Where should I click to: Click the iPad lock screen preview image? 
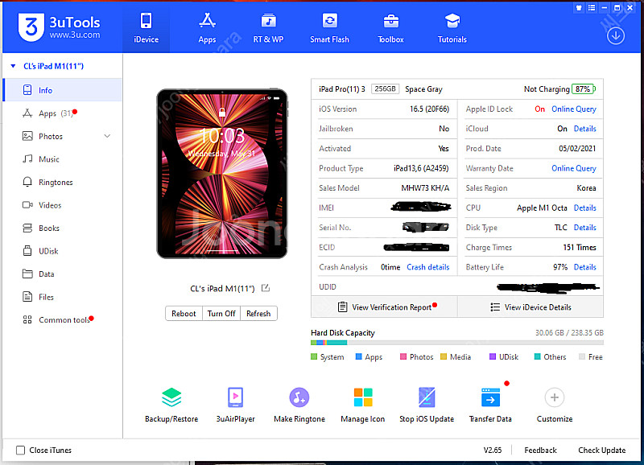(x=221, y=174)
